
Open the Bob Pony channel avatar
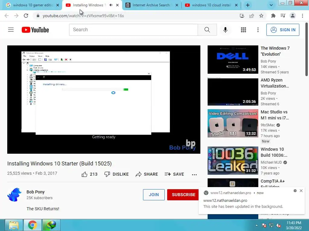[x=14, y=195]
